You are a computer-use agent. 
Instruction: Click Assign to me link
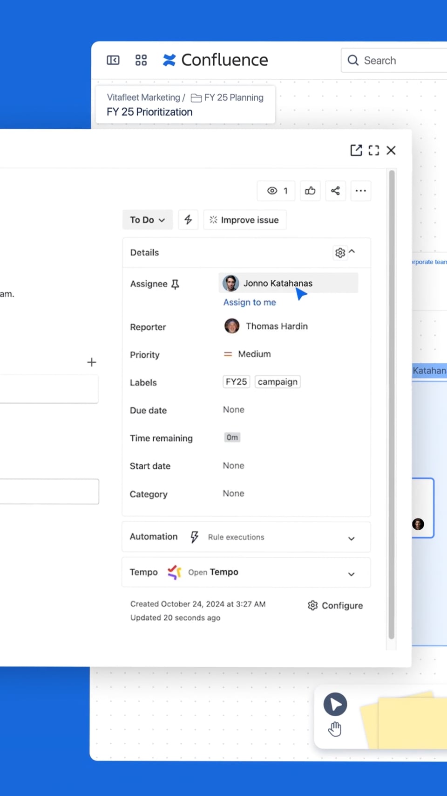250,302
